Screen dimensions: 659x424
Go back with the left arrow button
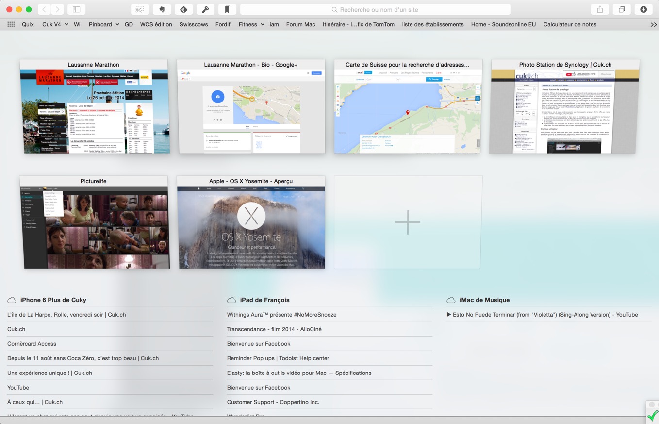click(x=44, y=9)
